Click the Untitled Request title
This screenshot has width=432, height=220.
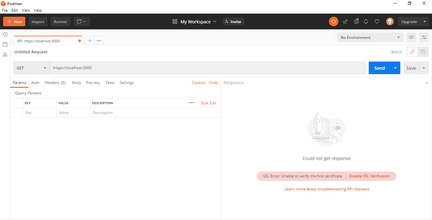click(31, 52)
